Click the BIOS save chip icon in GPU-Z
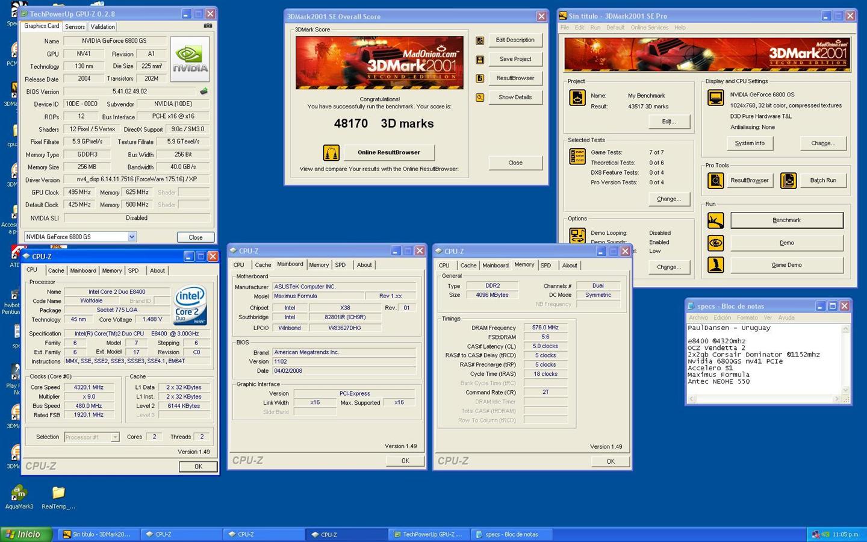The width and height of the screenshot is (867, 542). tap(204, 92)
